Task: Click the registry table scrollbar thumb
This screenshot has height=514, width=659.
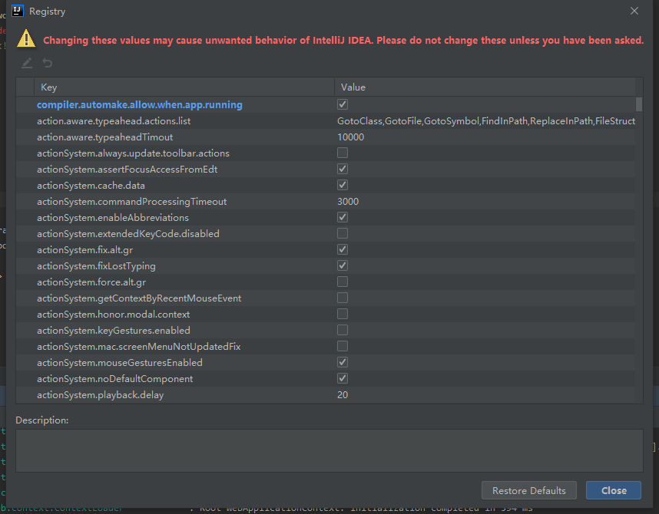Action: point(639,104)
